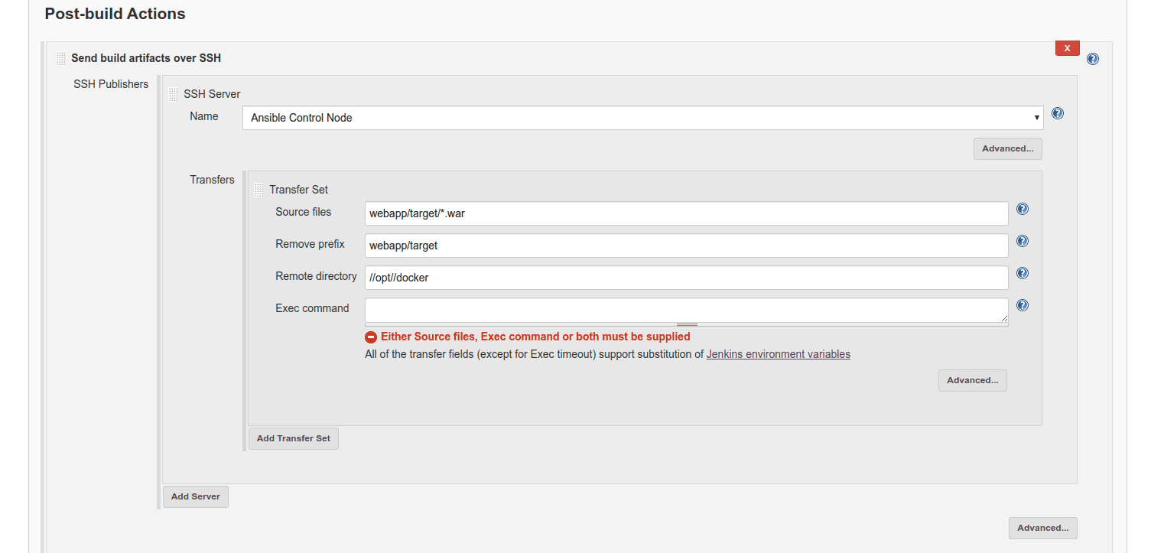1151x553 pixels.
Task: Click the 'Remote directory' label
Action: (x=316, y=276)
